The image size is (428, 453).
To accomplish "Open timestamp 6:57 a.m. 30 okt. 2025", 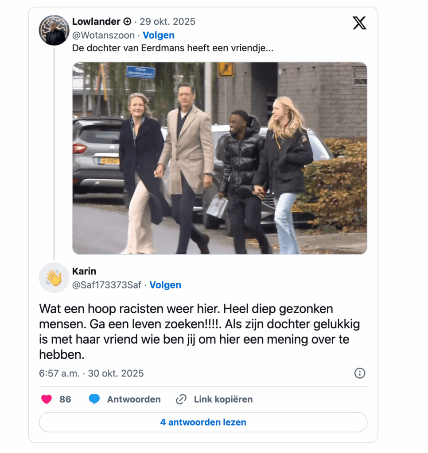I will tap(91, 373).
